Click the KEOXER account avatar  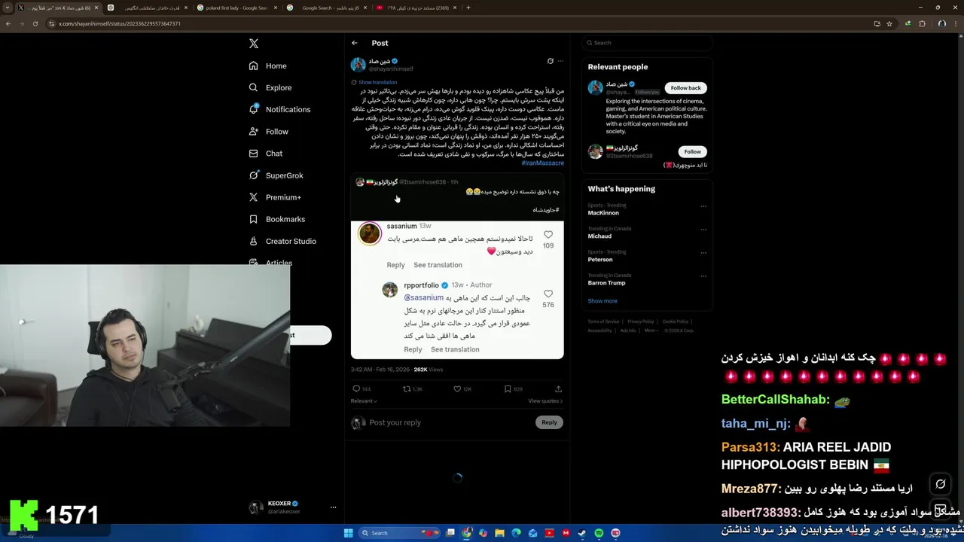pyautogui.click(x=256, y=507)
